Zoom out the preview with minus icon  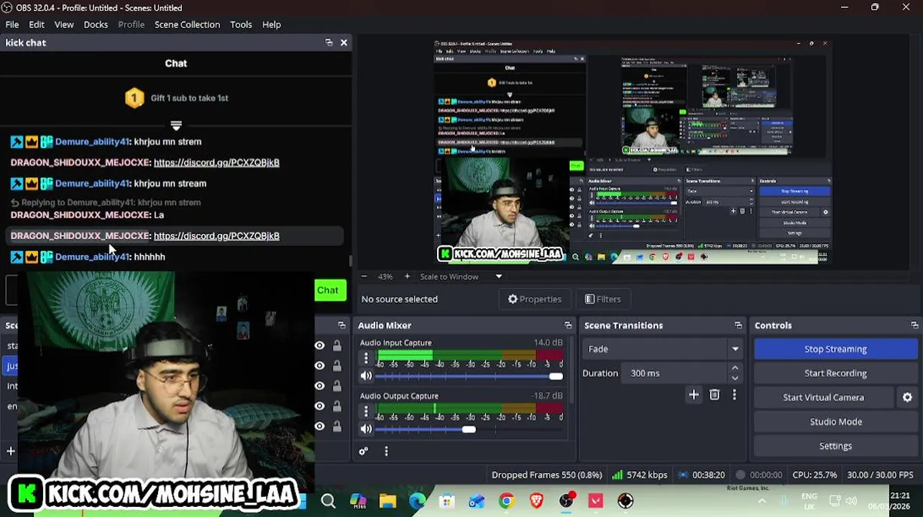pyautogui.click(x=364, y=276)
